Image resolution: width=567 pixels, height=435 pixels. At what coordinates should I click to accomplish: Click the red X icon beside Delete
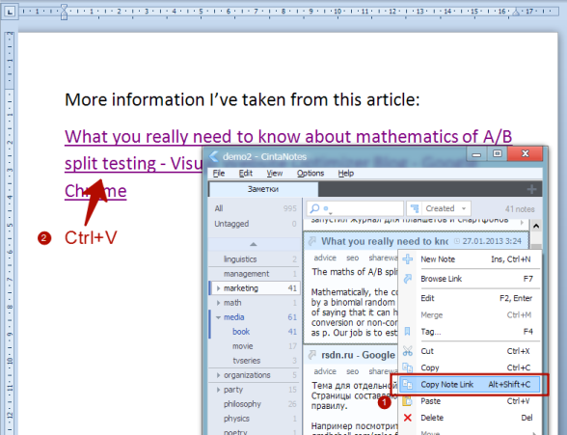(408, 418)
